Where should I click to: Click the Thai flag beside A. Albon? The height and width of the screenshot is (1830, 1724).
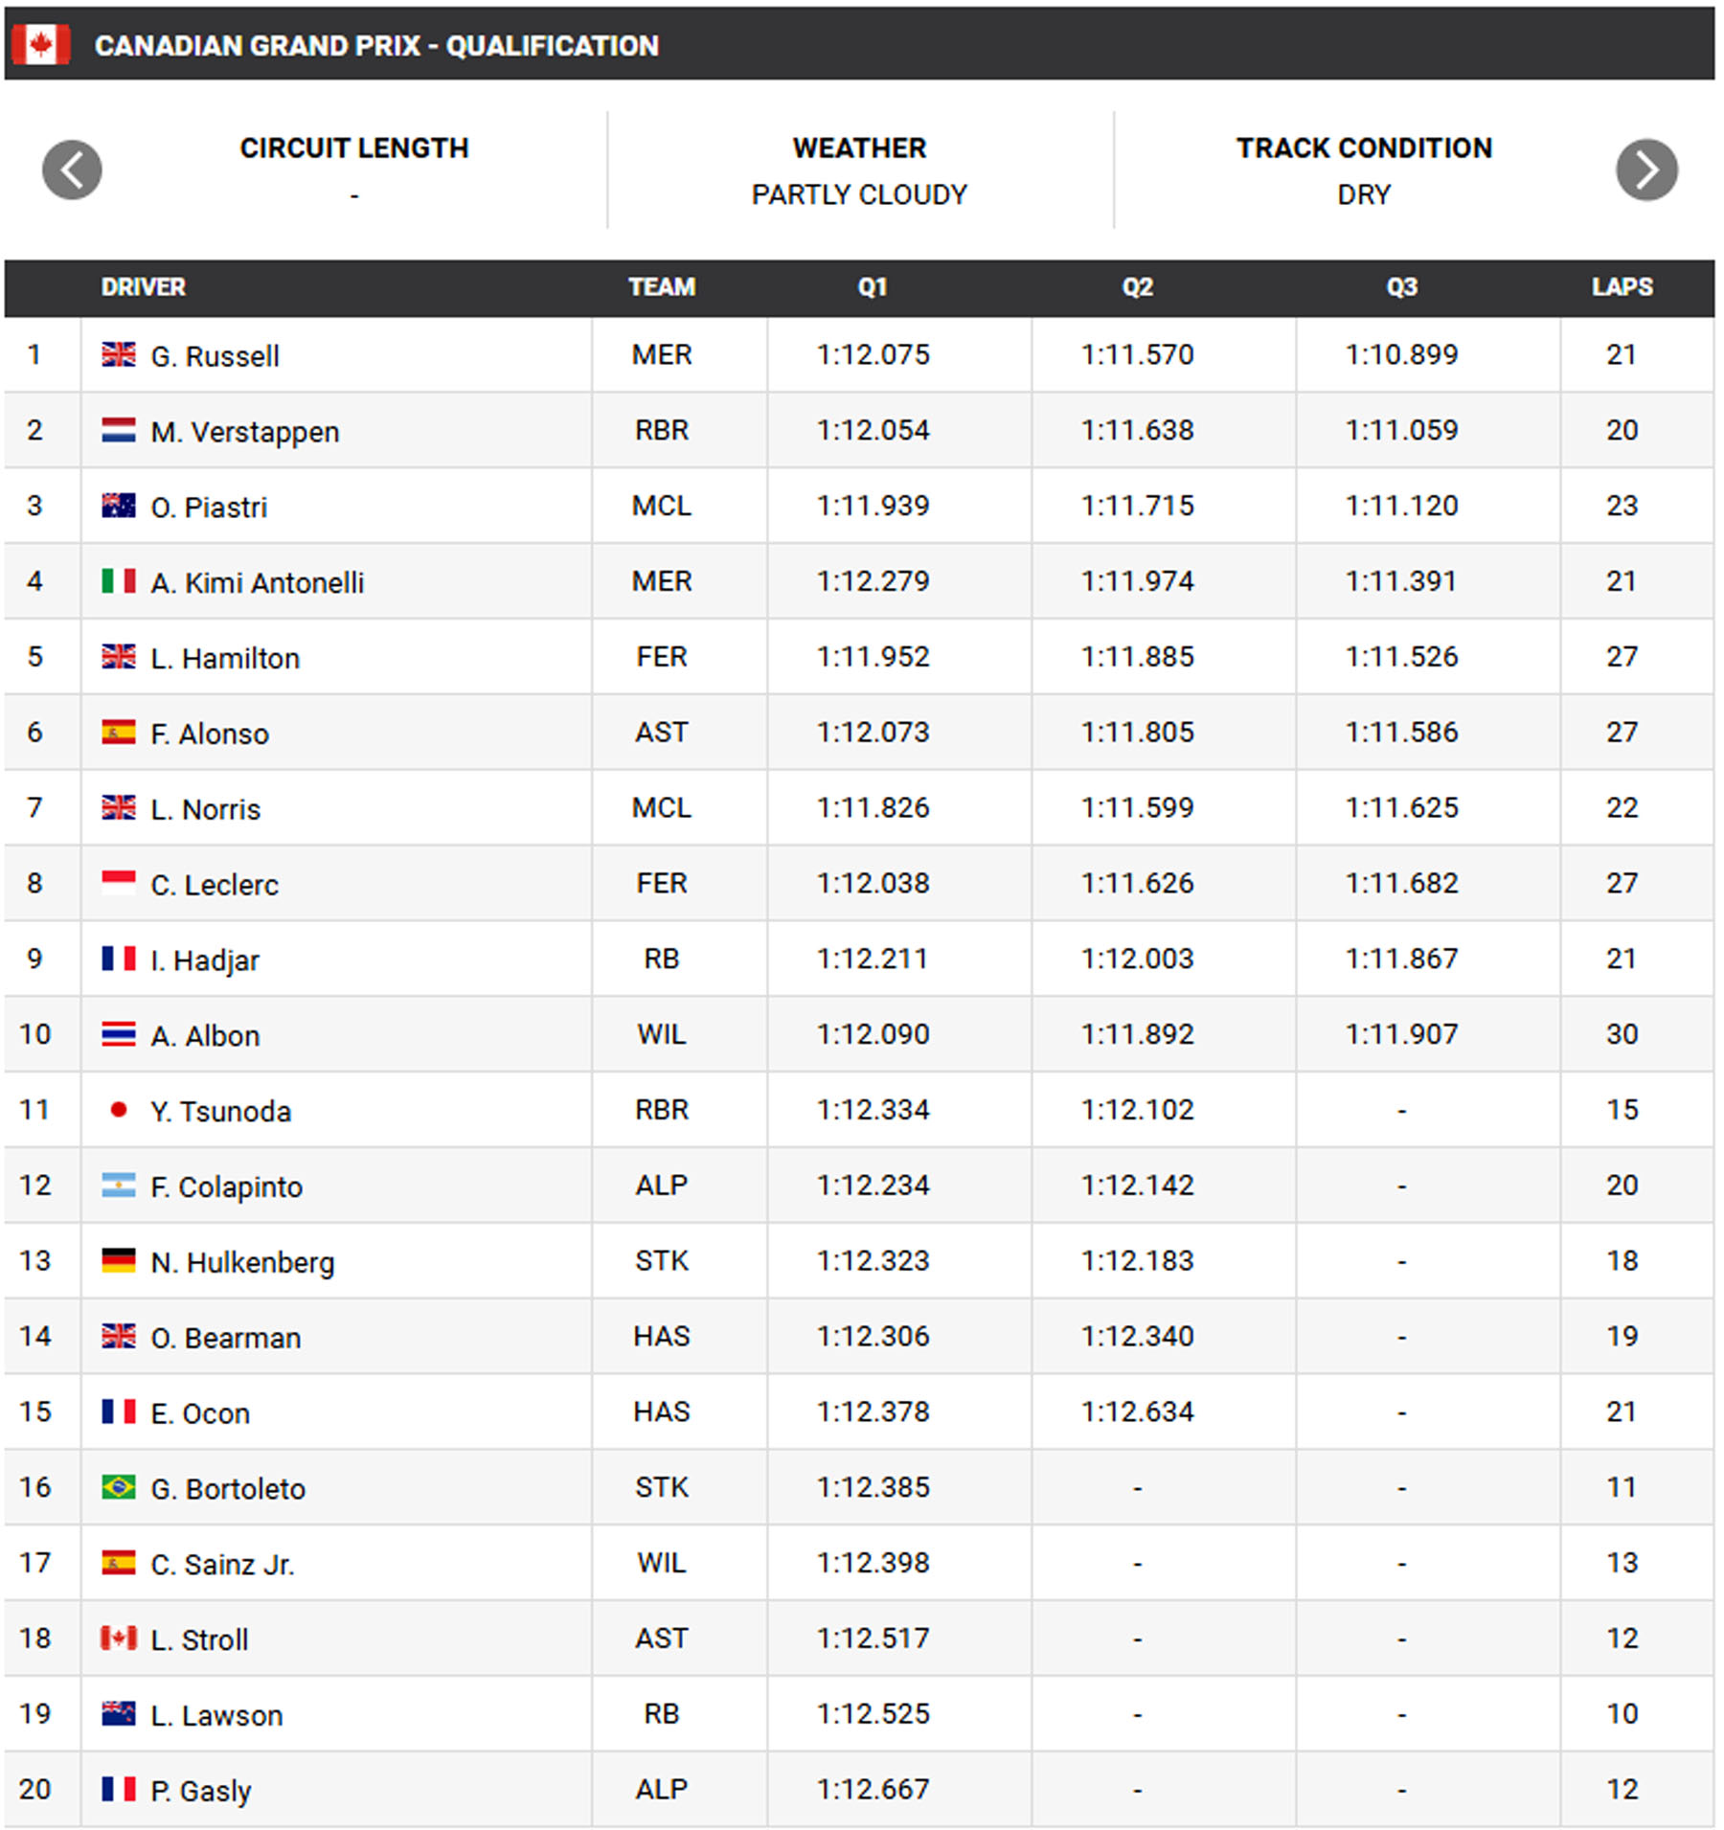click(x=119, y=1034)
